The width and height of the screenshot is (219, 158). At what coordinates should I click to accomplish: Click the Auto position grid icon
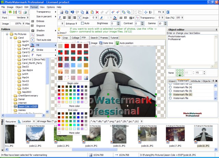pyautogui.click(x=117, y=43)
